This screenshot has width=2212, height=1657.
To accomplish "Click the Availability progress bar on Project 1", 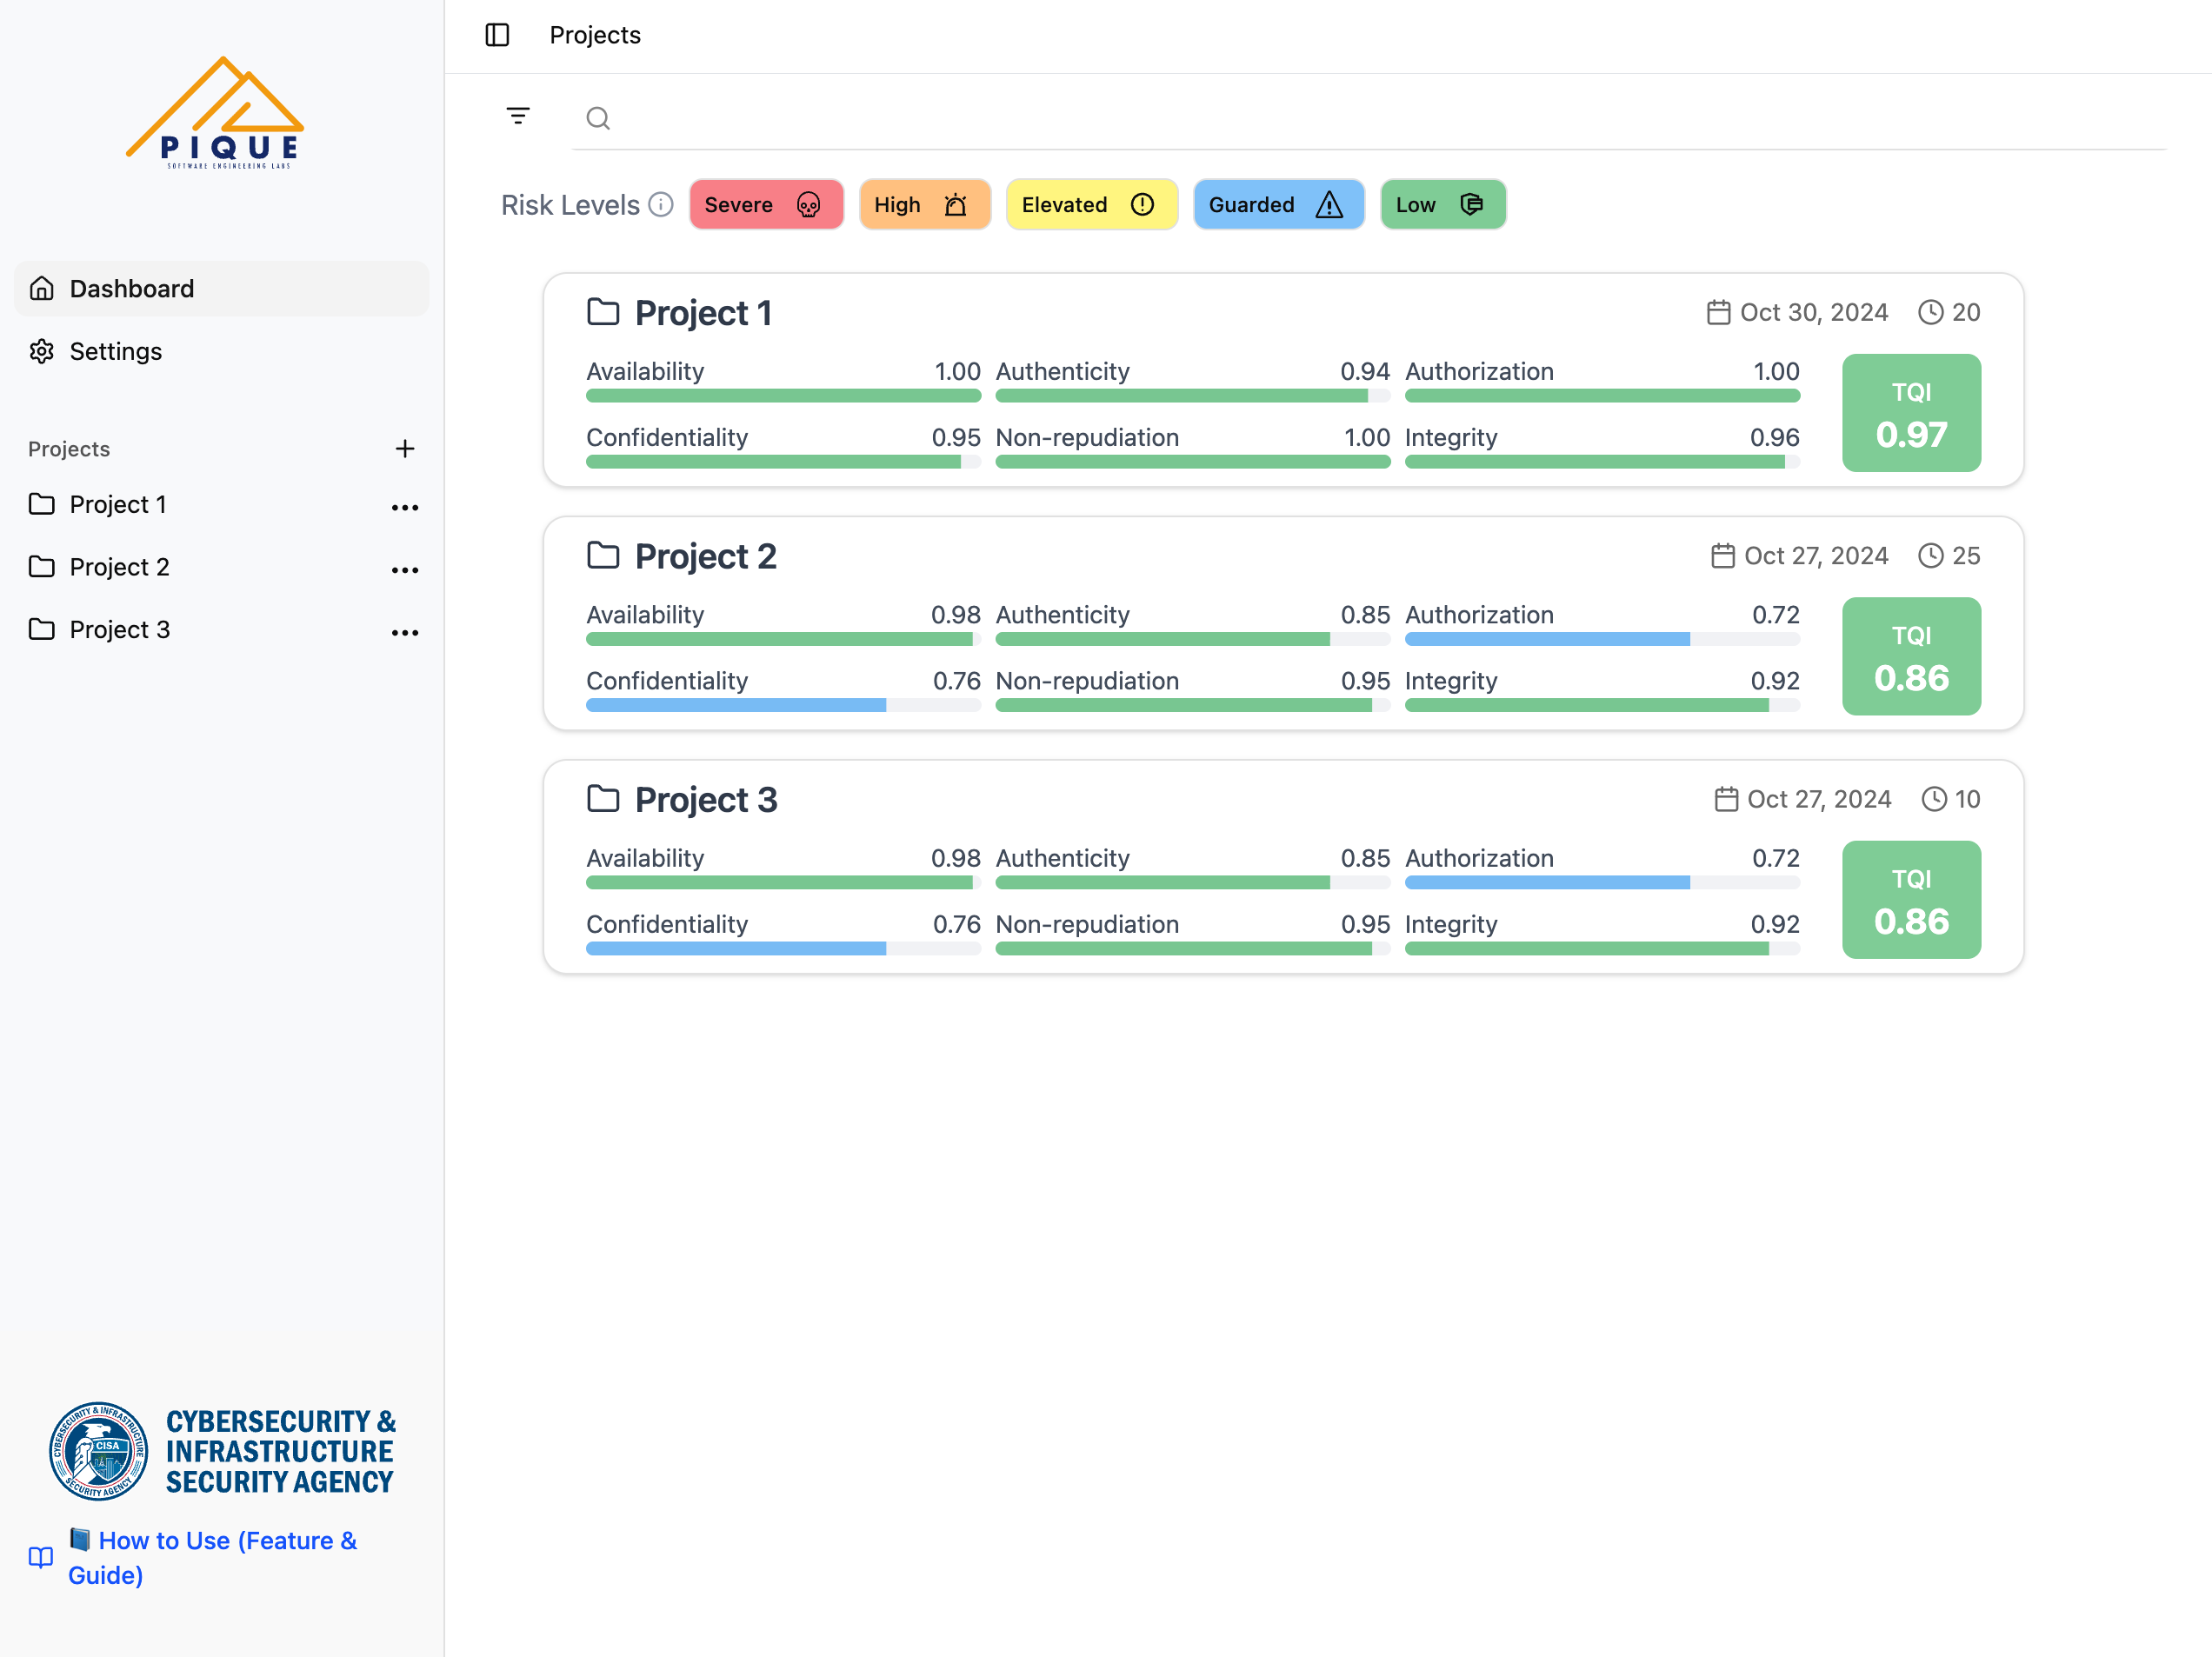I will pyautogui.click(x=783, y=395).
